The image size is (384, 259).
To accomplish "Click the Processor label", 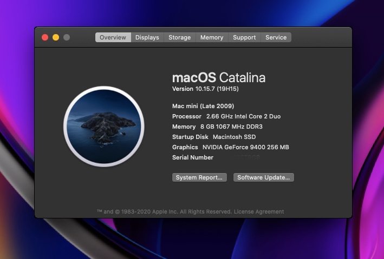I will click(x=187, y=116).
